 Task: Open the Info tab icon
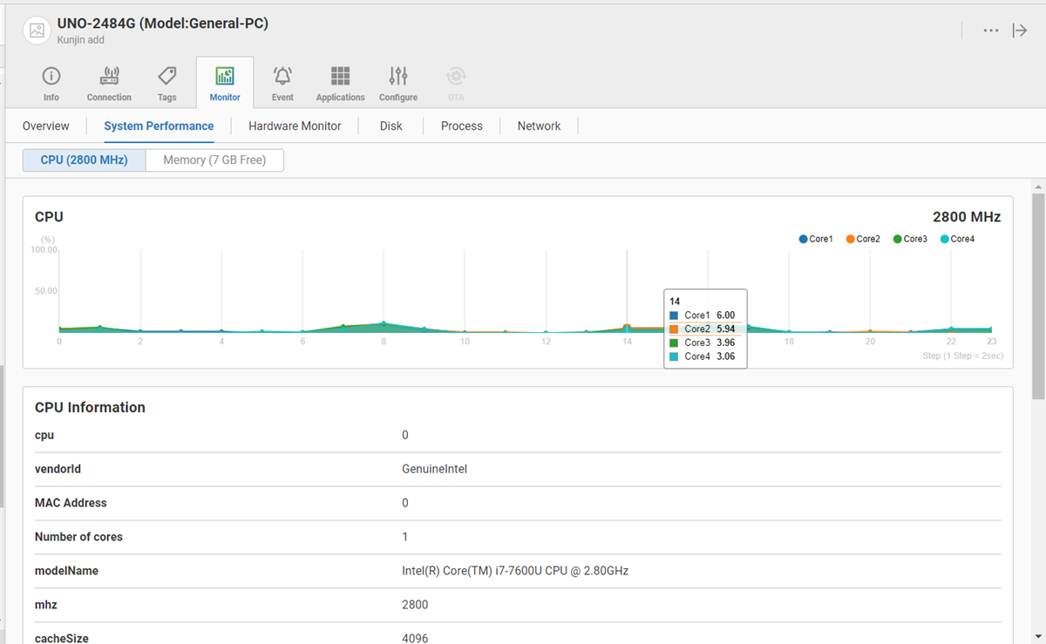tap(51, 76)
